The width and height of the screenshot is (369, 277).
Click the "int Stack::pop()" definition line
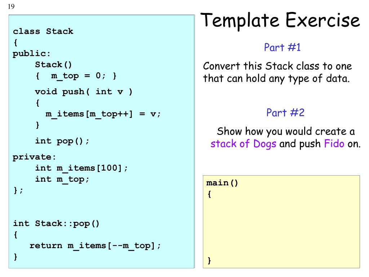click(56, 224)
